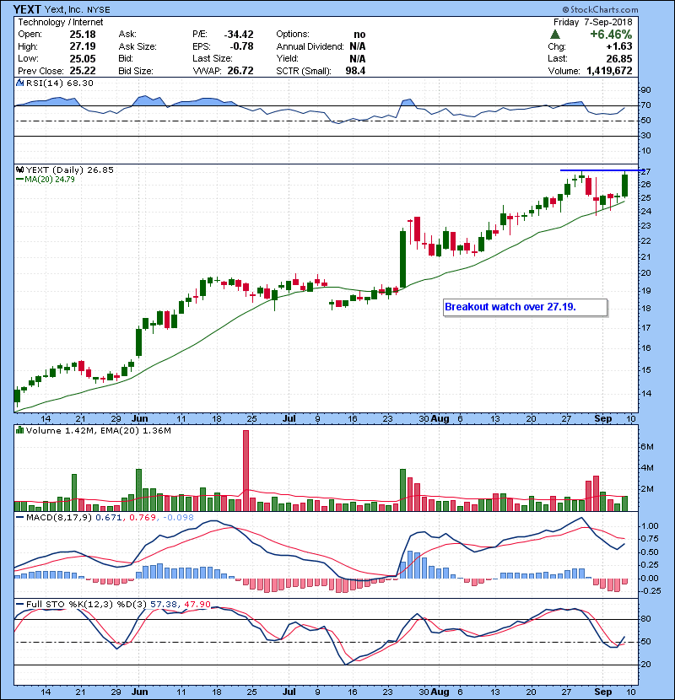Screen dimensions: 675x700
Task: Click the large green gap-up candle in late July
Action: click(x=402, y=259)
